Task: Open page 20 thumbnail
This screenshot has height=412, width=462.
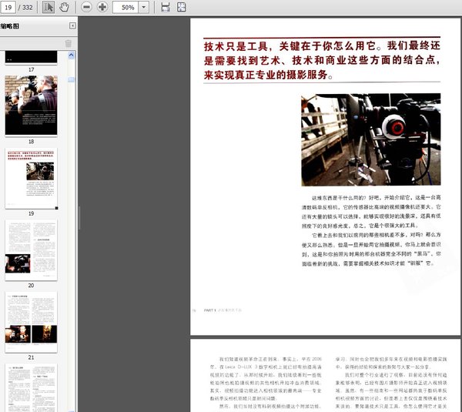Action: (x=31, y=250)
